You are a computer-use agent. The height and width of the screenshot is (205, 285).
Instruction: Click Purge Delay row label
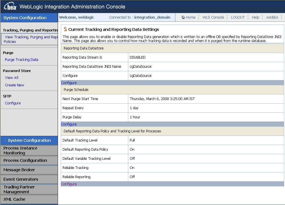(72, 117)
